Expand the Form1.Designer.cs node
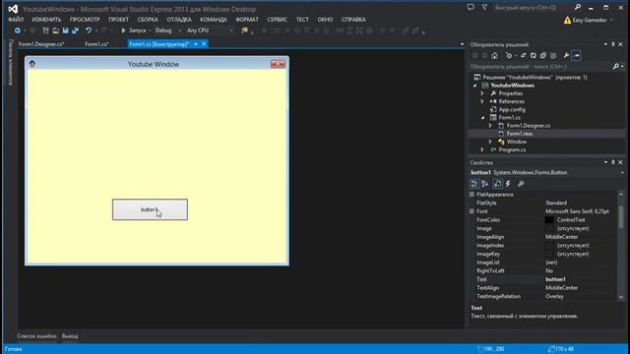Image resolution: width=630 pixels, height=354 pixels. [490, 126]
